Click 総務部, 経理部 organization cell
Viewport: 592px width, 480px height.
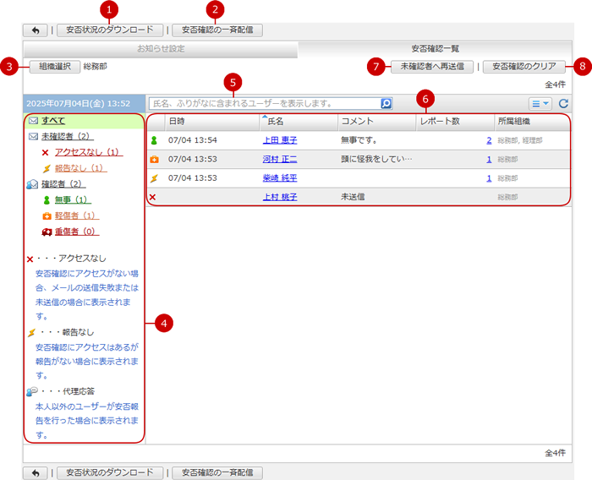click(x=520, y=141)
